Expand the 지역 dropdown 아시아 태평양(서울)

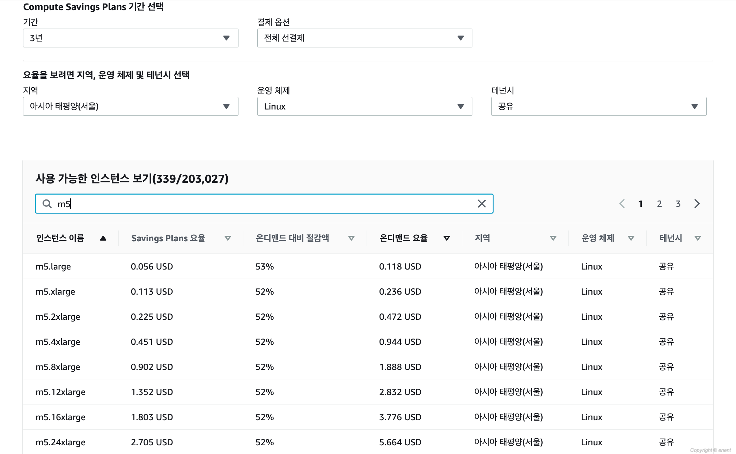pos(131,106)
